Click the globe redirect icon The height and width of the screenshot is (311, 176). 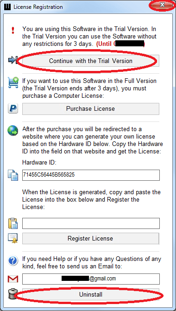[13, 131]
